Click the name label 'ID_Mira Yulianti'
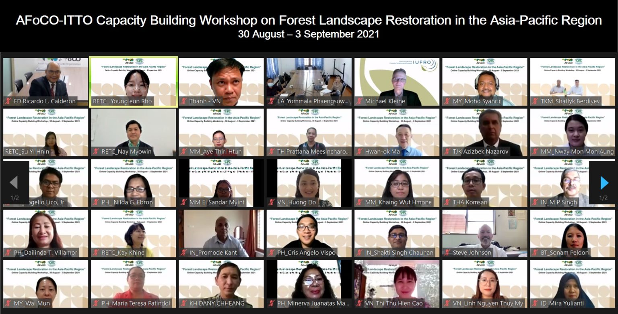Viewport: 618px width, 314px height. [562, 304]
